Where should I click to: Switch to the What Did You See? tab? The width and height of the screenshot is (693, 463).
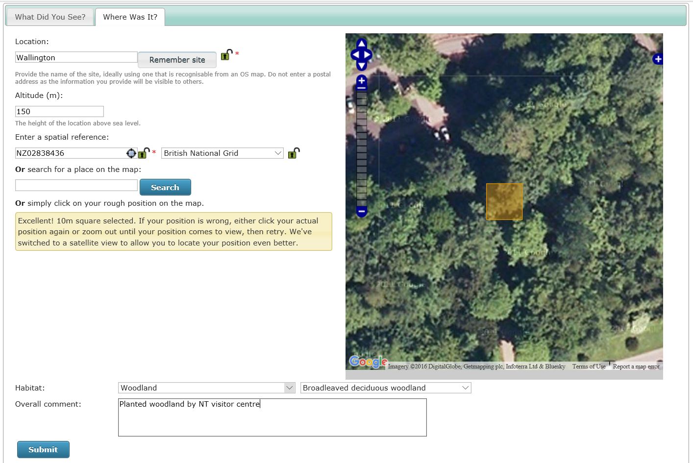point(50,17)
